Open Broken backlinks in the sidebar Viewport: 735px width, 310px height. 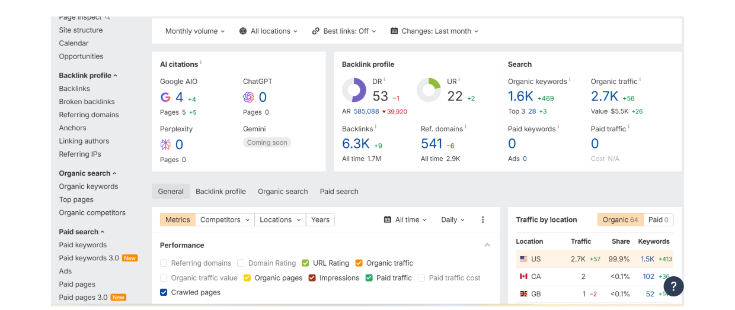coord(87,102)
